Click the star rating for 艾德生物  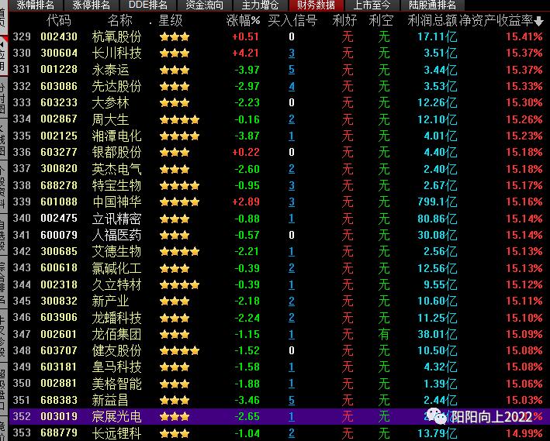(179, 251)
